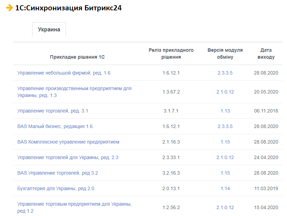
Task: Click the date 06.11.2018
Action: [x=266, y=111]
